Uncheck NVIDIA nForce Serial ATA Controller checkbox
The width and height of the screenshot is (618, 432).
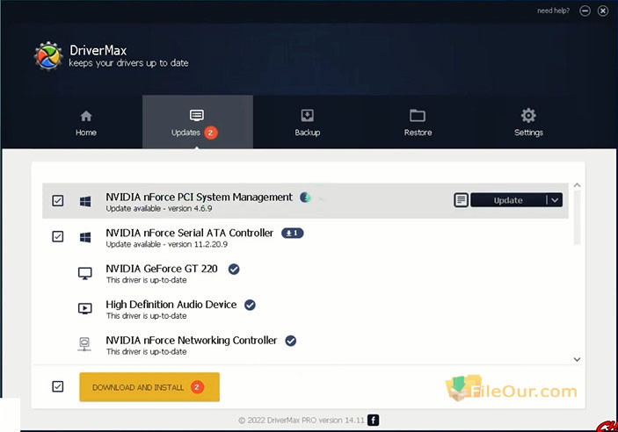pyautogui.click(x=58, y=236)
